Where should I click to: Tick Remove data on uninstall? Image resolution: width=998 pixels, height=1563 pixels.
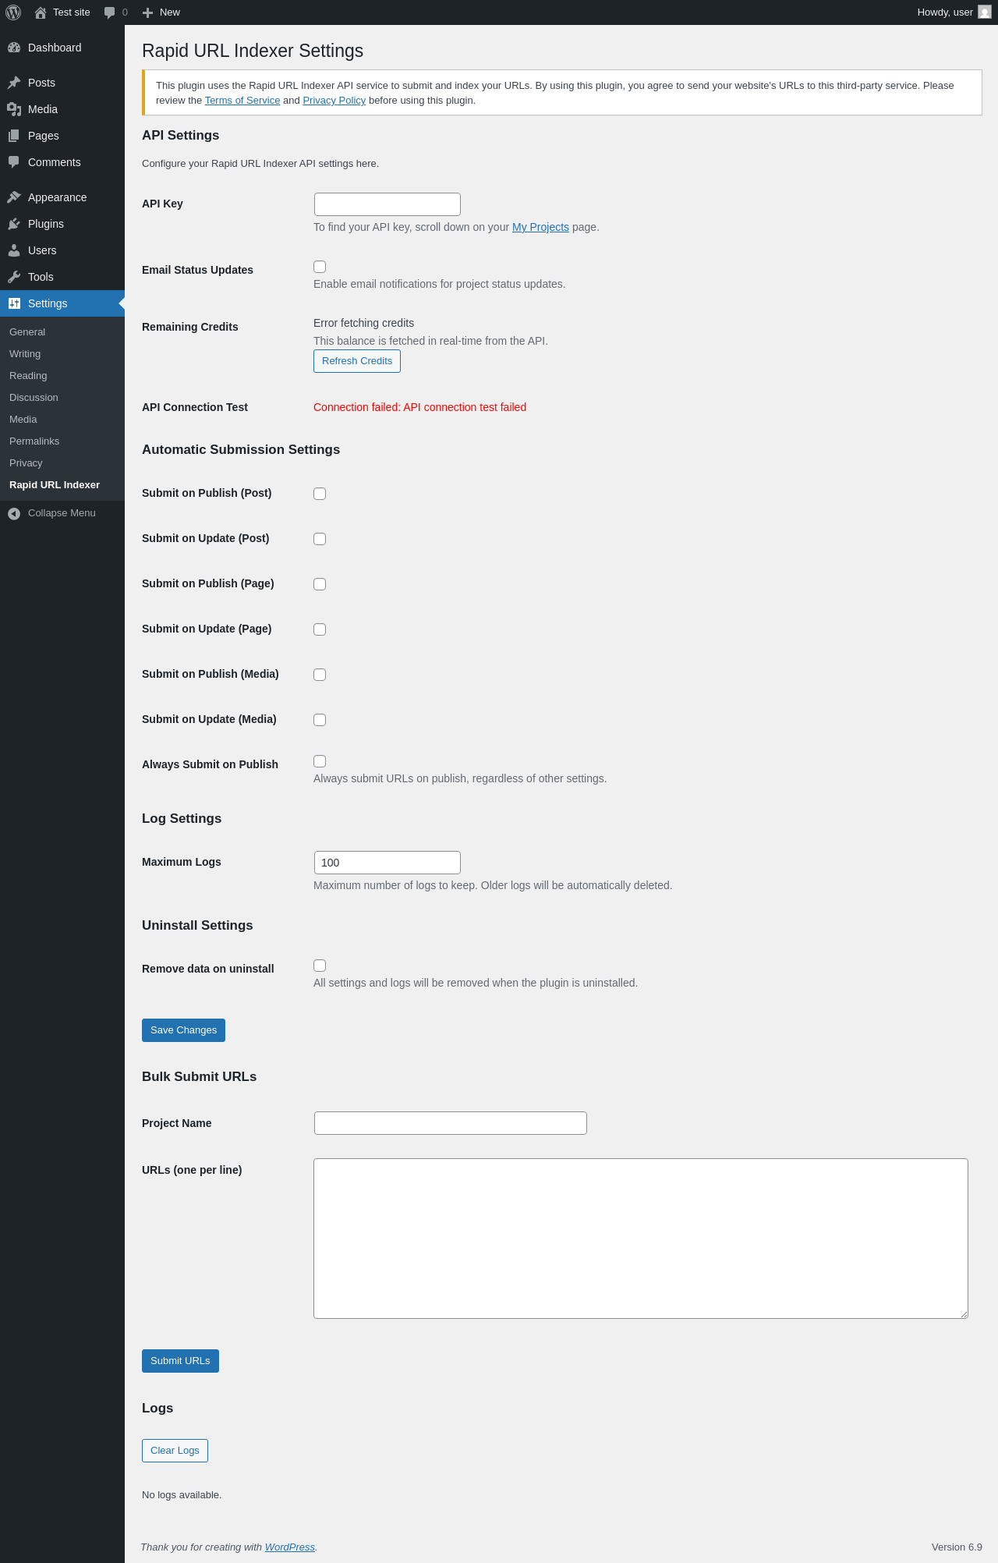point(320,966)
